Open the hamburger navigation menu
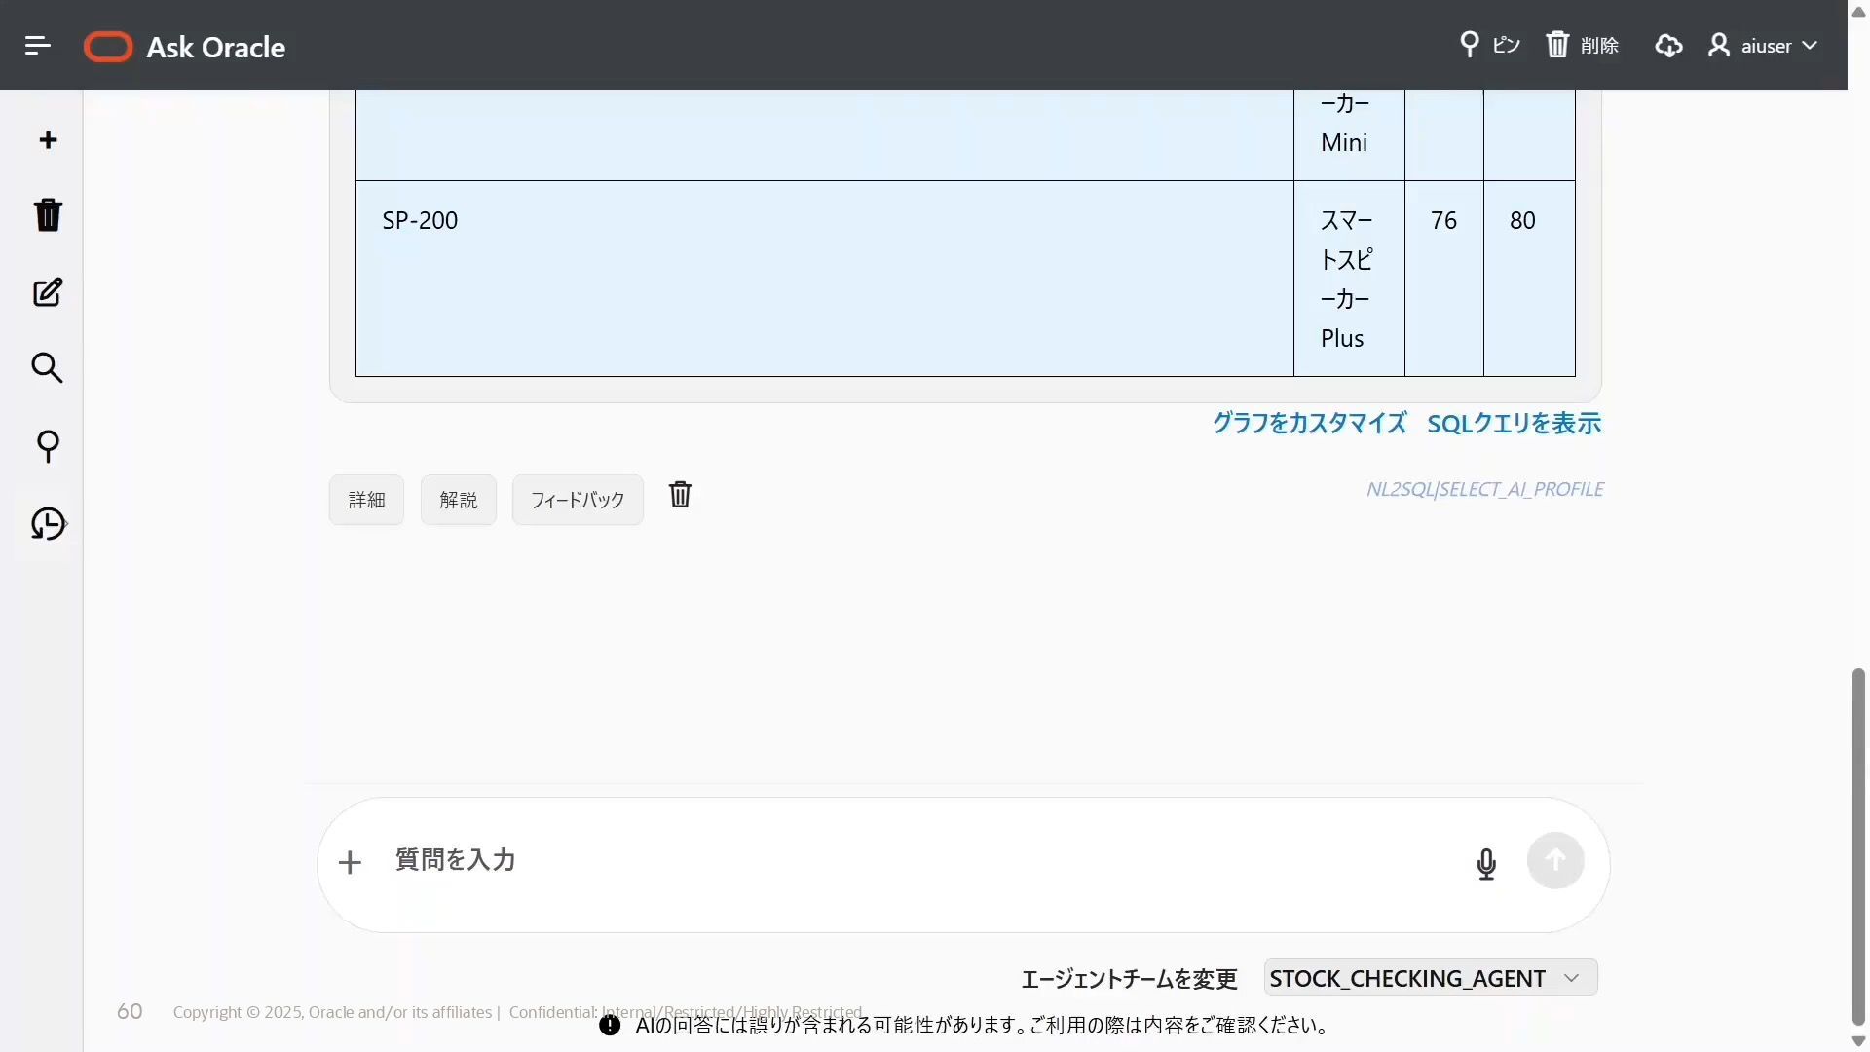Image resolution: width=1870 pixels, height=1052 pixels. pyautogui.click(x=37, y=45)
